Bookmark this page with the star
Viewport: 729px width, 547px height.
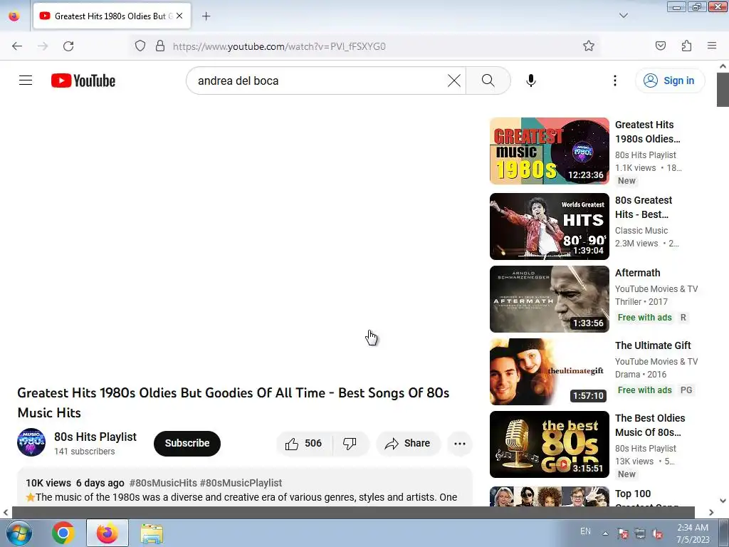(589, 46)
